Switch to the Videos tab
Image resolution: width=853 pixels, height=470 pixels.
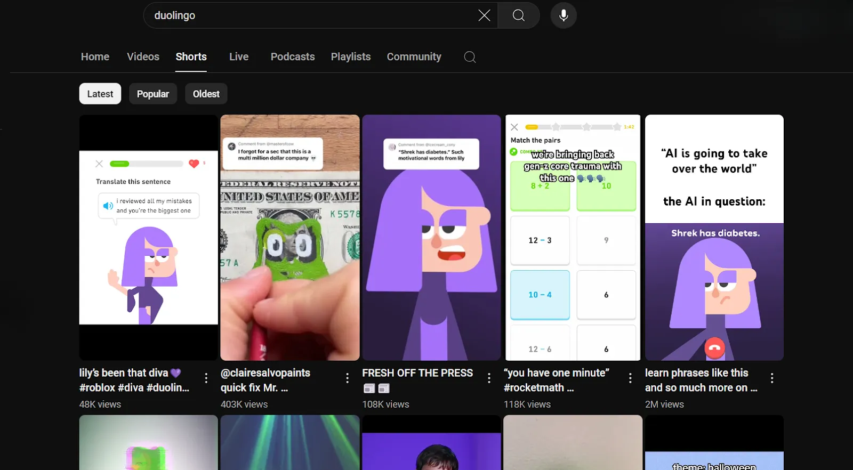click(x=143, y=56)
